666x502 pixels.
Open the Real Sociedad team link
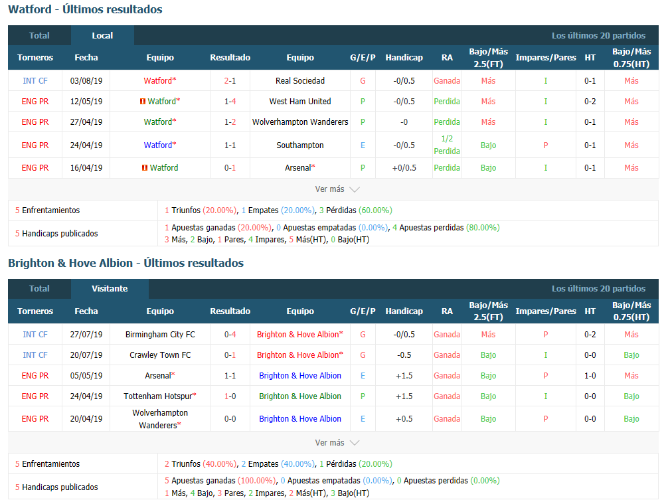(x=300, y=81)
